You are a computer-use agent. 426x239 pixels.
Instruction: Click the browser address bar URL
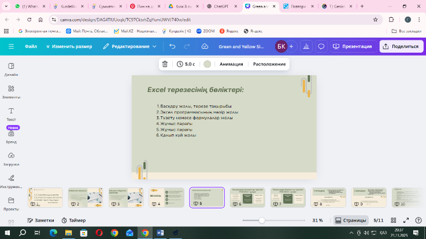click(125, 20)
